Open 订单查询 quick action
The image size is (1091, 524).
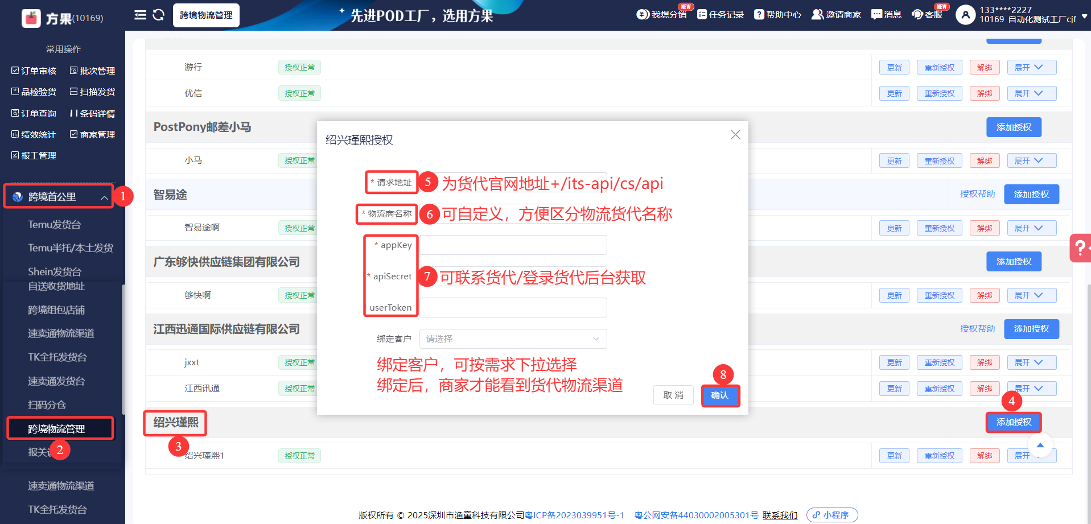coord(34,113)
